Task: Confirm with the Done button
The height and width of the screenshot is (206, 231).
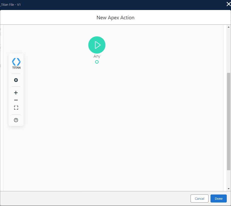Action: coord(218,198)
